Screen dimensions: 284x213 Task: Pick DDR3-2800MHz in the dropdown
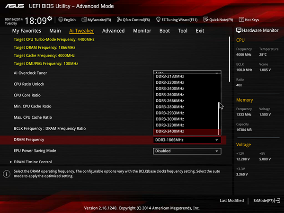(x=186, y=107)
